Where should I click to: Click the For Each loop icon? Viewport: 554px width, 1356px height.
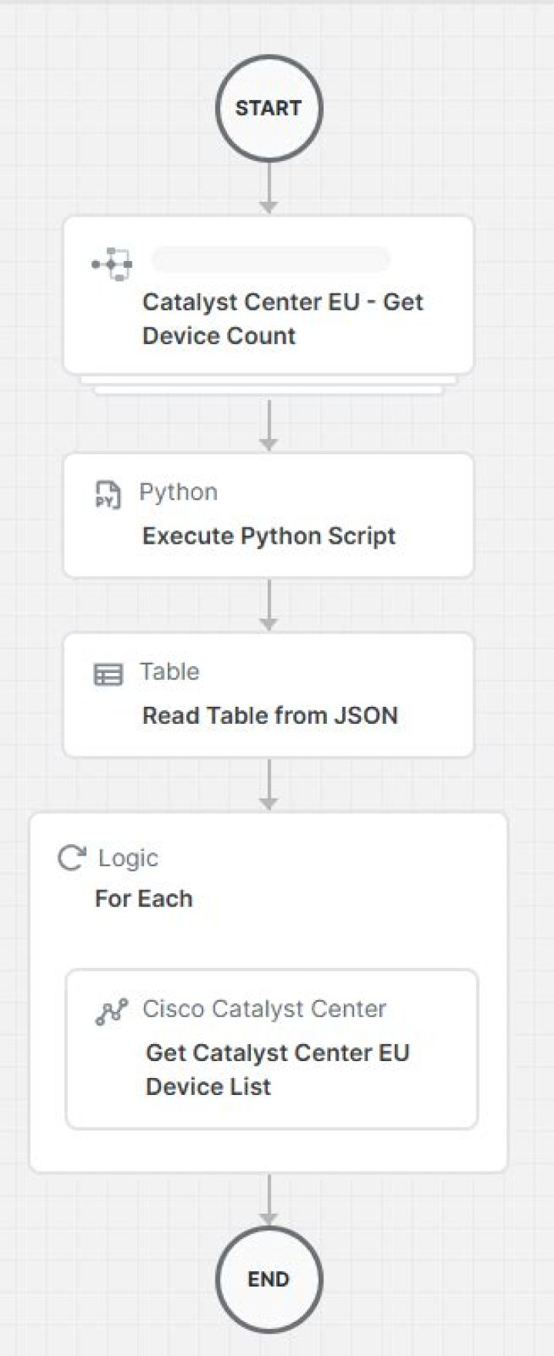pyautogui.click(x=72, y=857)
